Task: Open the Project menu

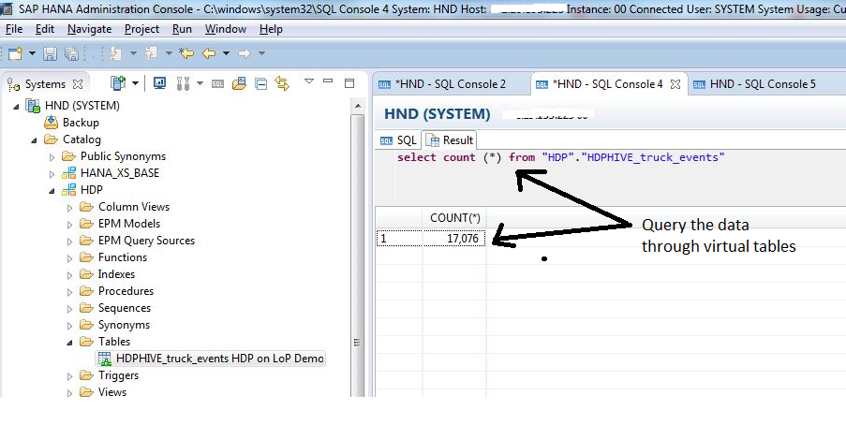Action: click(x=141, y=29)
